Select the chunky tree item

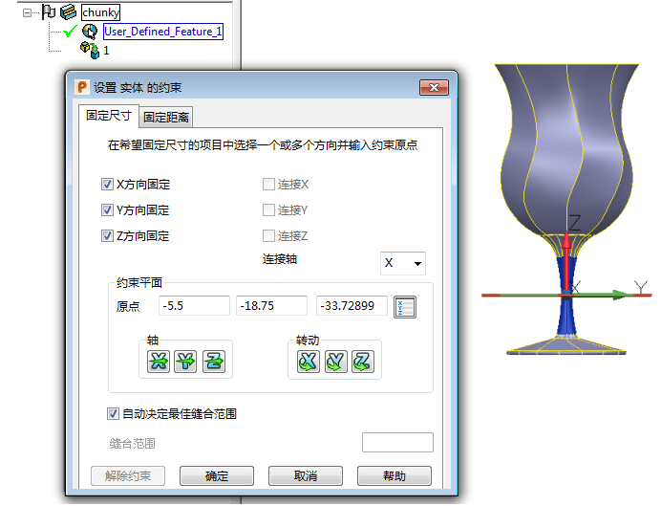[100, 12]
